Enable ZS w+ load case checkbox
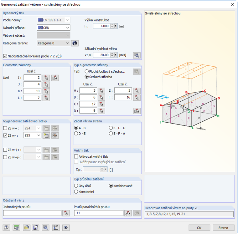The image size is (238, 234). (5, 128)
